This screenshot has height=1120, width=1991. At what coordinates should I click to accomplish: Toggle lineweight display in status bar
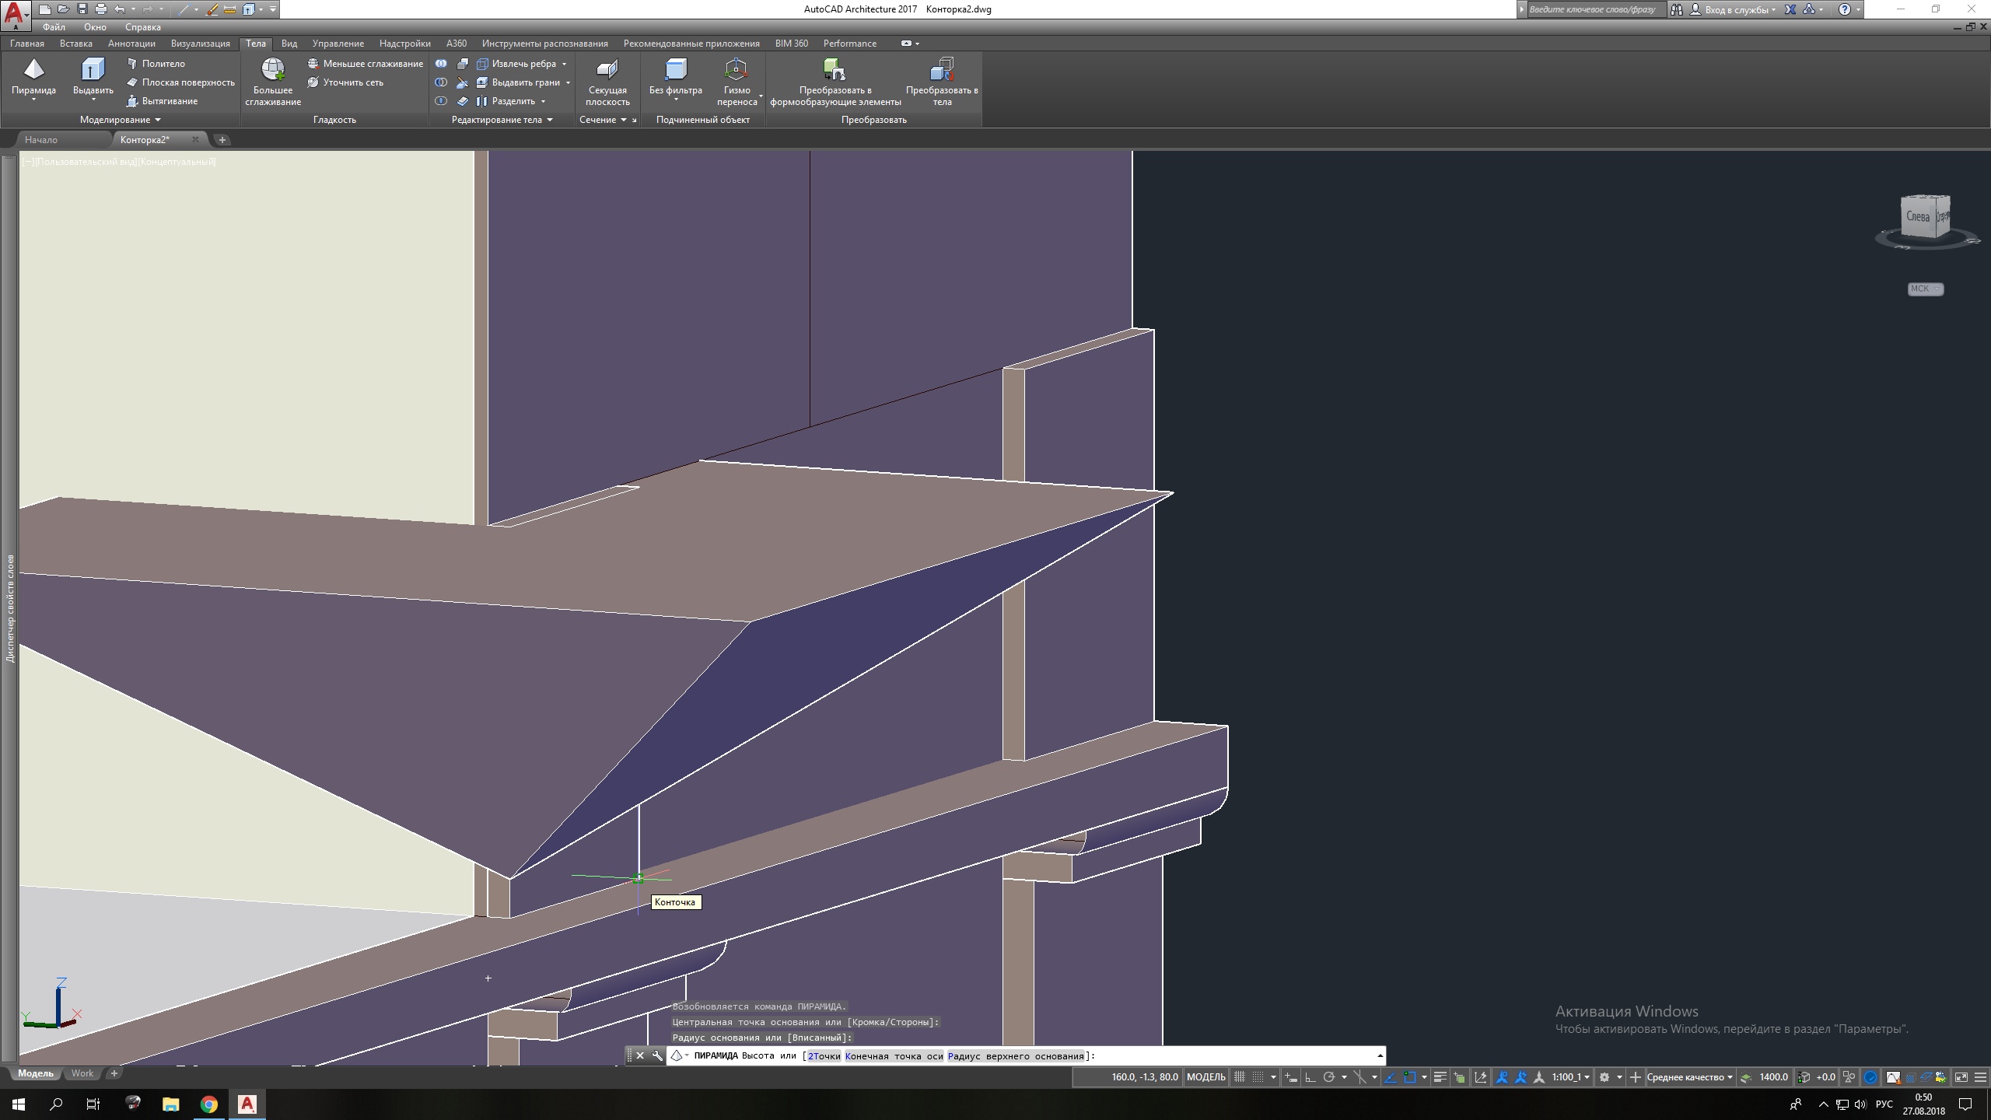[1440, 1077]
